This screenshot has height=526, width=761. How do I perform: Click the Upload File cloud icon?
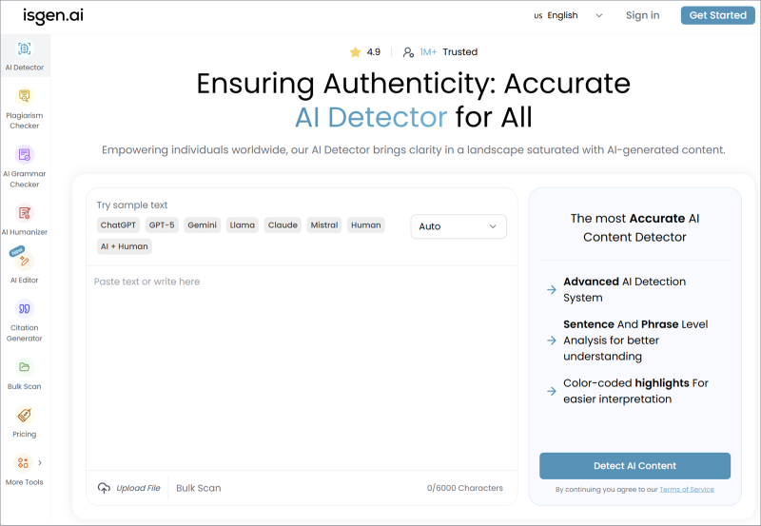(104, 488)
